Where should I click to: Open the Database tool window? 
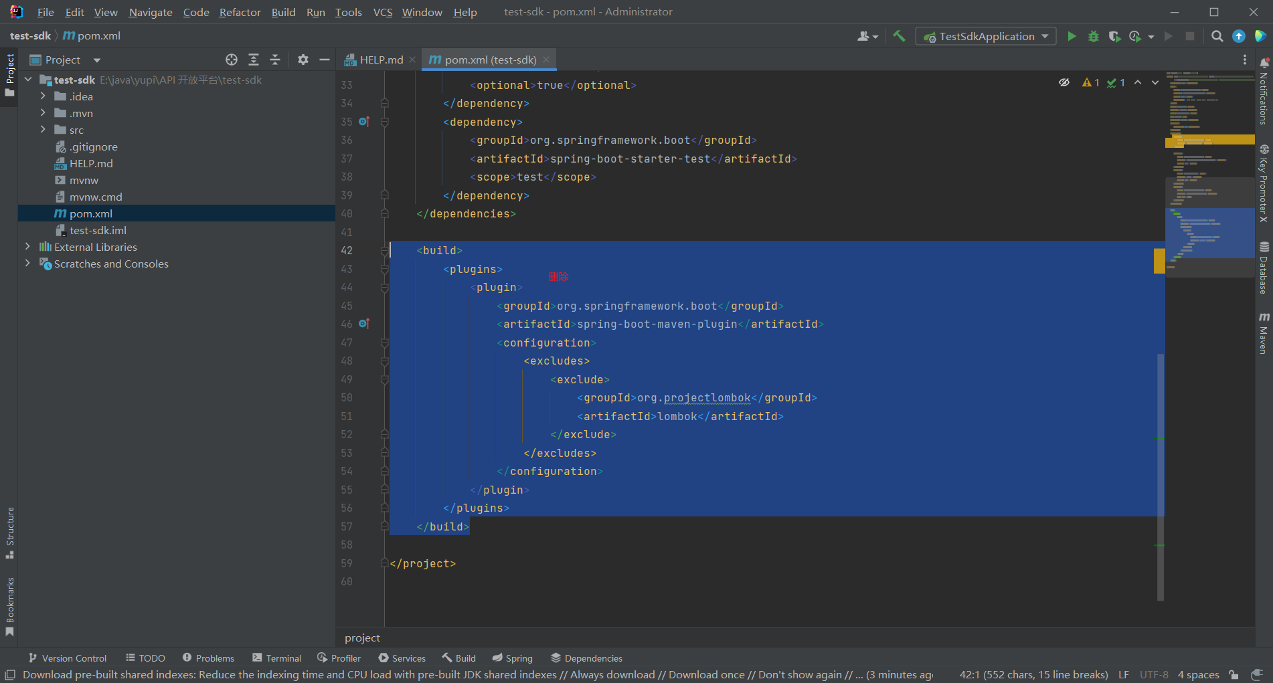pyautogui.click(x=1264, y=268)
